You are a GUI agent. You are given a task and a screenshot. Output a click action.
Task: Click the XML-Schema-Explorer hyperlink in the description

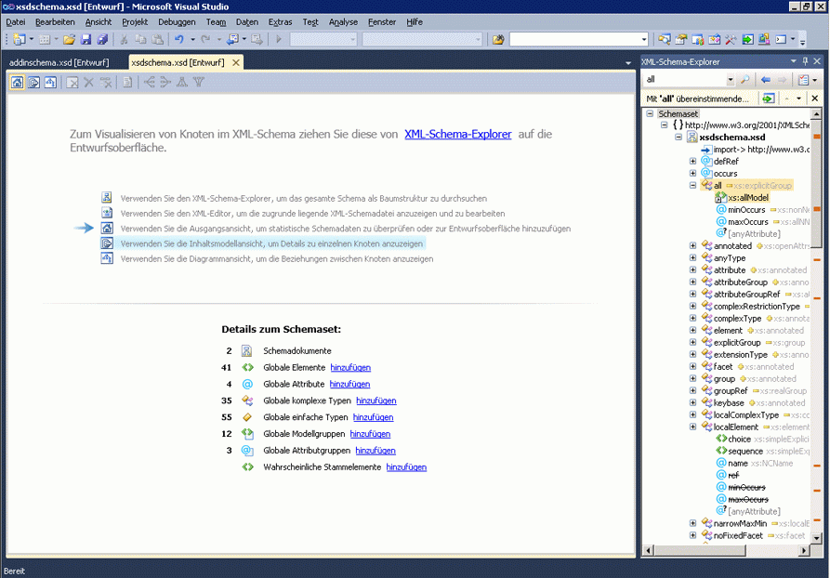[x=457, y=133]
